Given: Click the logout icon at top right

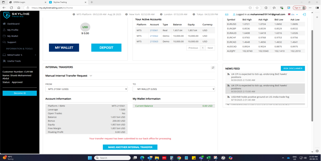Looking at the screenshot, I should [x=304, y=14].
